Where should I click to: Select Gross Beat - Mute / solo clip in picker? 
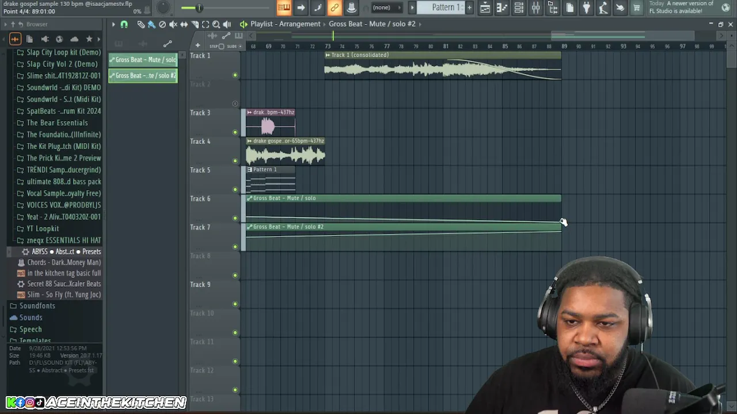(x=143, y=60)
